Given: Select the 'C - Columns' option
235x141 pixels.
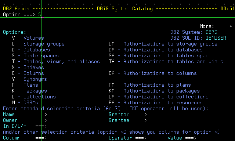Looking at the screenshot, I should pos(28,73).
